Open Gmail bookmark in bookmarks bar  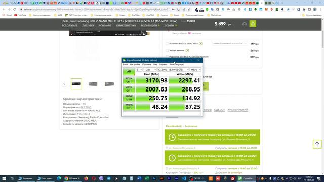pyautogui.click(x=7, y=15)
